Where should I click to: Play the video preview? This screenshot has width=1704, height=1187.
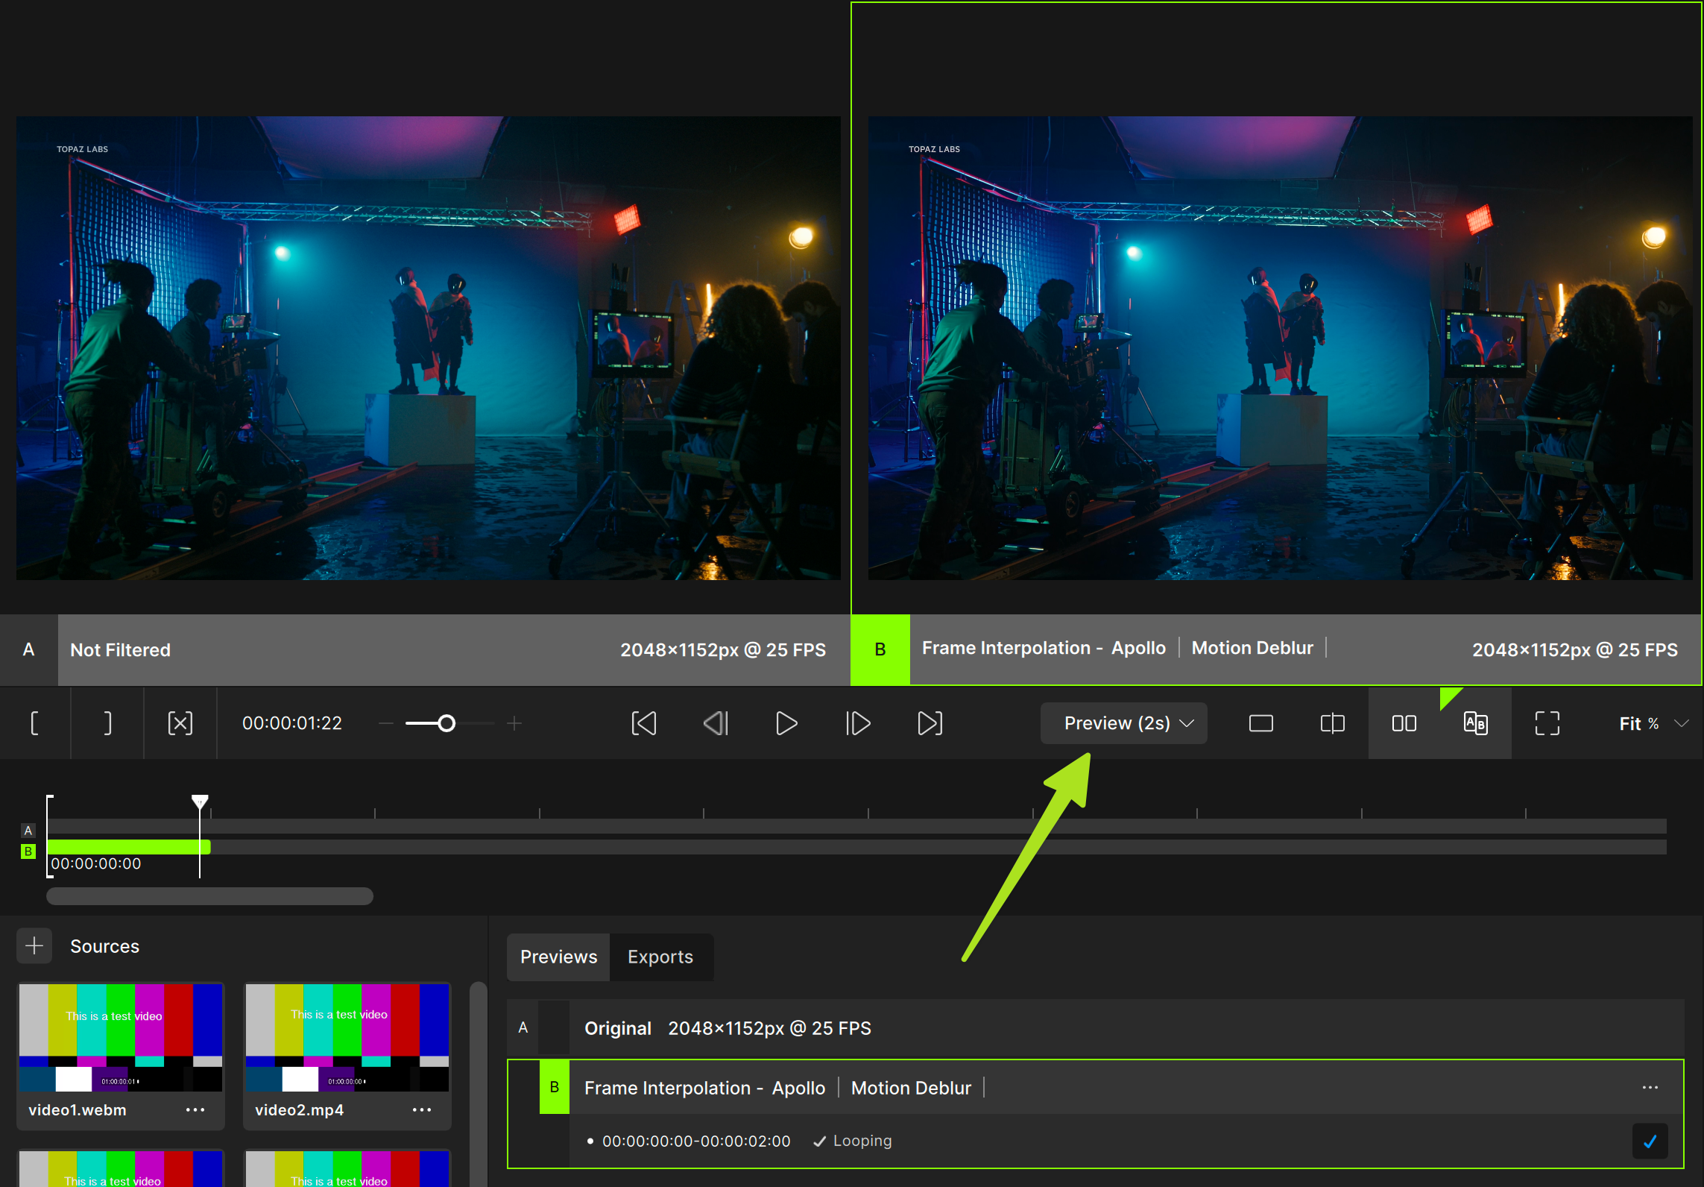point(786,723)
